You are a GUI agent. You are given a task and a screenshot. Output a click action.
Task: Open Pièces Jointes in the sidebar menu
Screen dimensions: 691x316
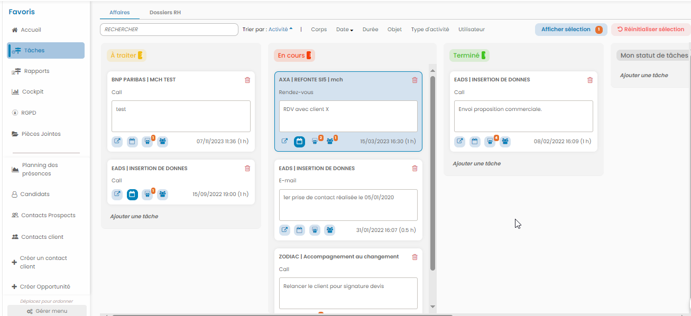tap(41, 134)
